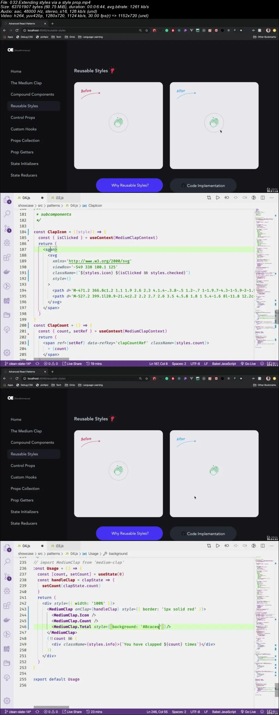The width and height of the screenshot is (279, 715).
Task: Open settings gear in the ClapIcon editor frame
Action: click(7, 352)
